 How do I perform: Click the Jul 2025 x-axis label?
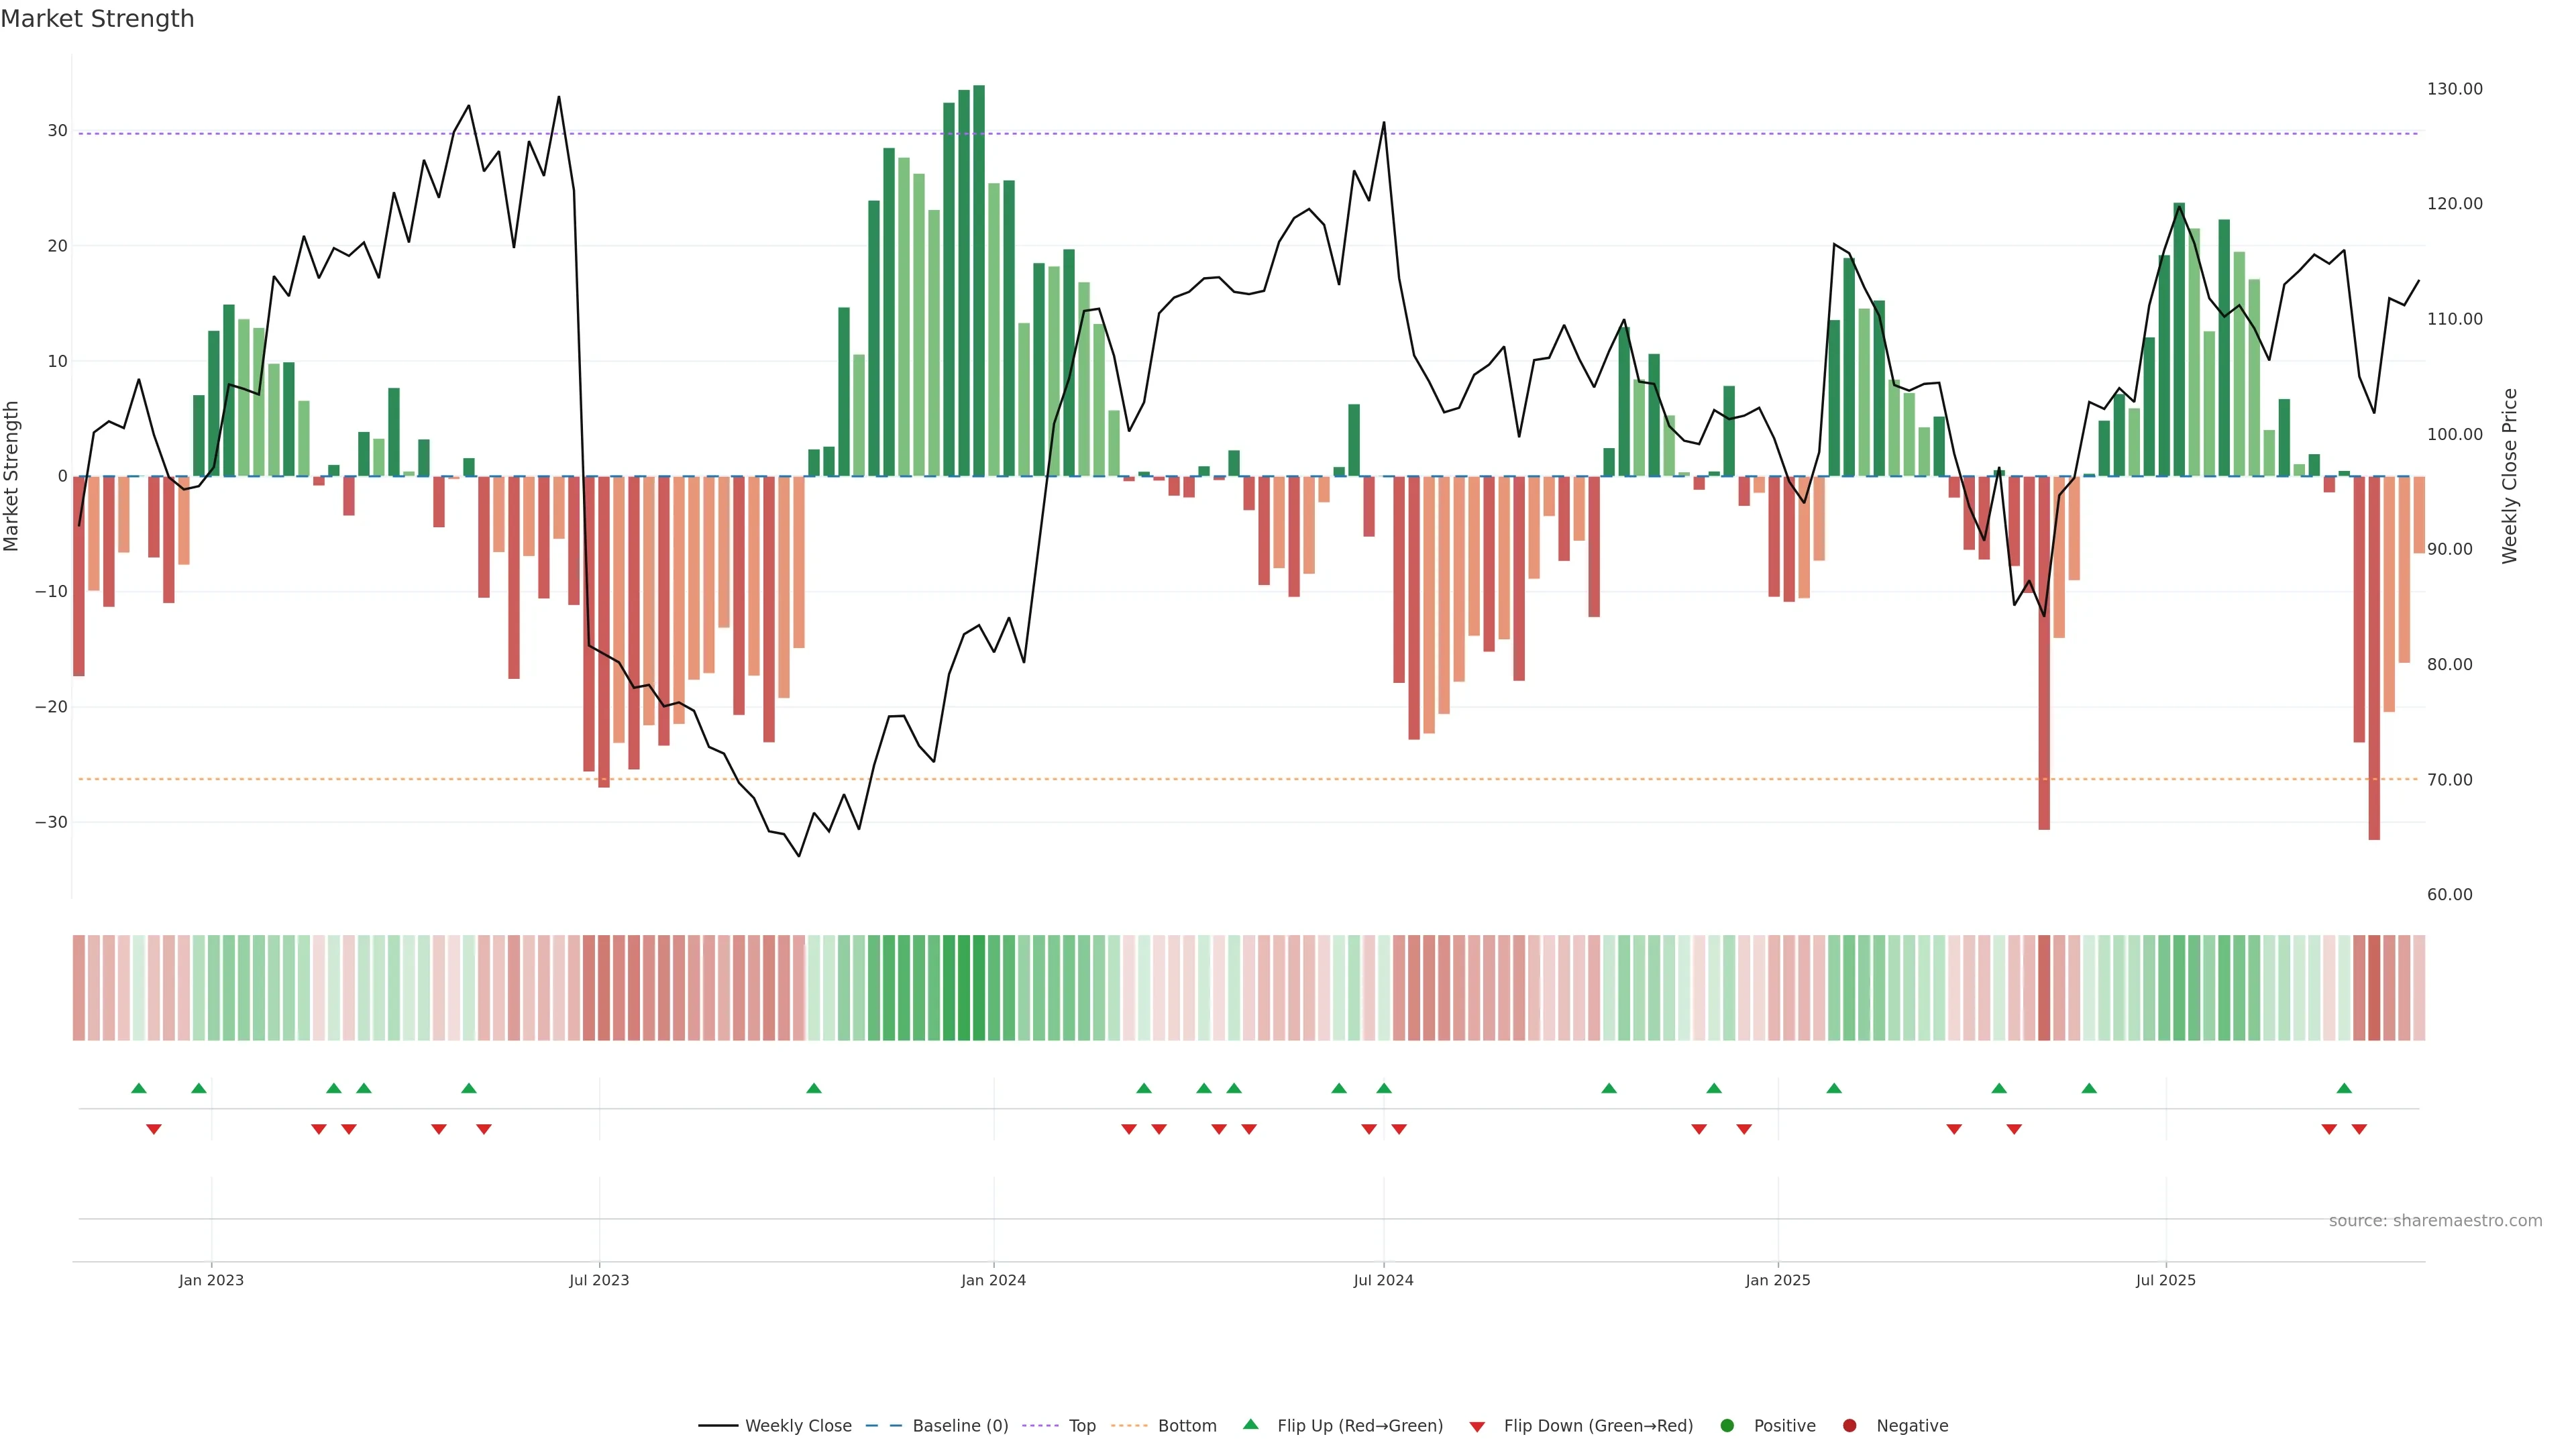pyautogui.click(x=2165, y=1280)
